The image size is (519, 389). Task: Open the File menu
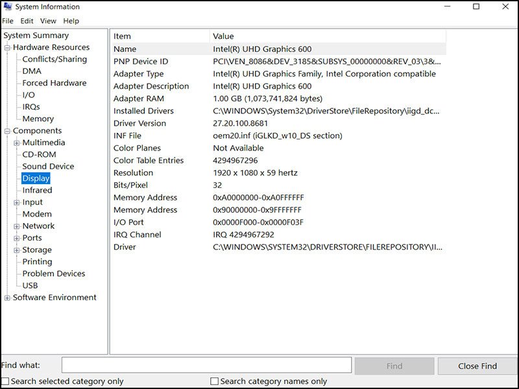tap(8, 21)
